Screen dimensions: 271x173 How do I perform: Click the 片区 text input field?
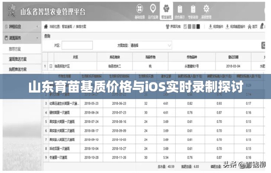pos(77,45)
